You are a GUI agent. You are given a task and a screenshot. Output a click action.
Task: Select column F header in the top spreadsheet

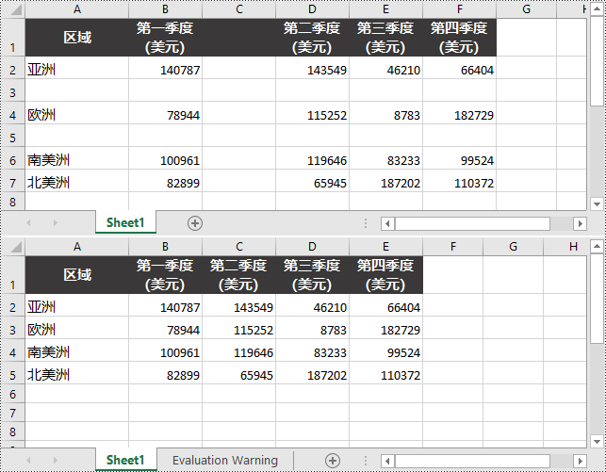(460, 9)
